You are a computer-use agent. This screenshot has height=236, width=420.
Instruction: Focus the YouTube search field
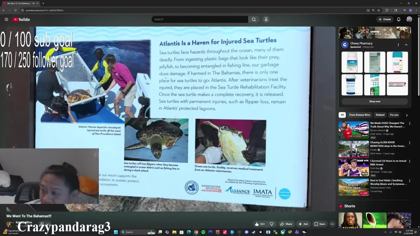200,19
